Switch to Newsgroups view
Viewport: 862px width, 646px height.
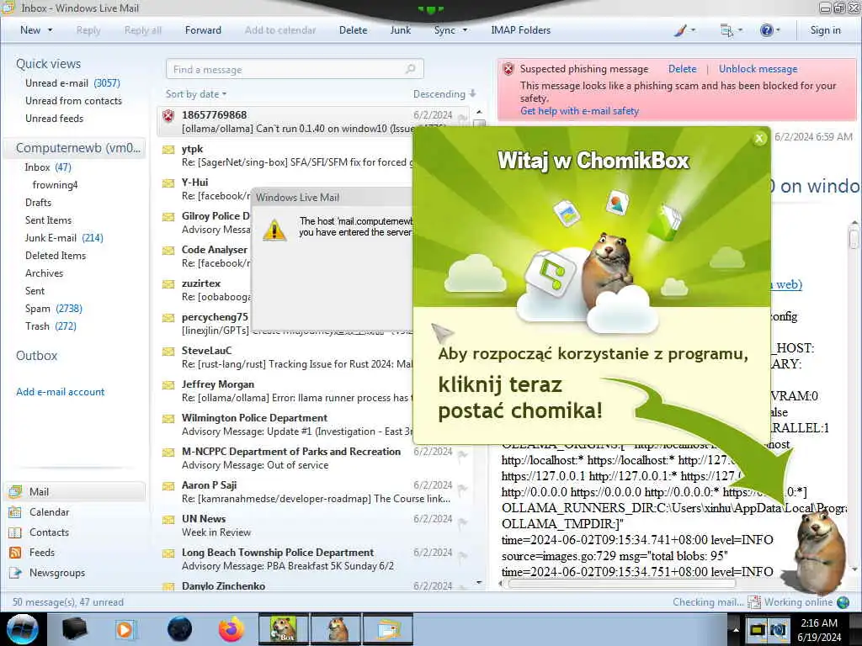pos(57,572)
